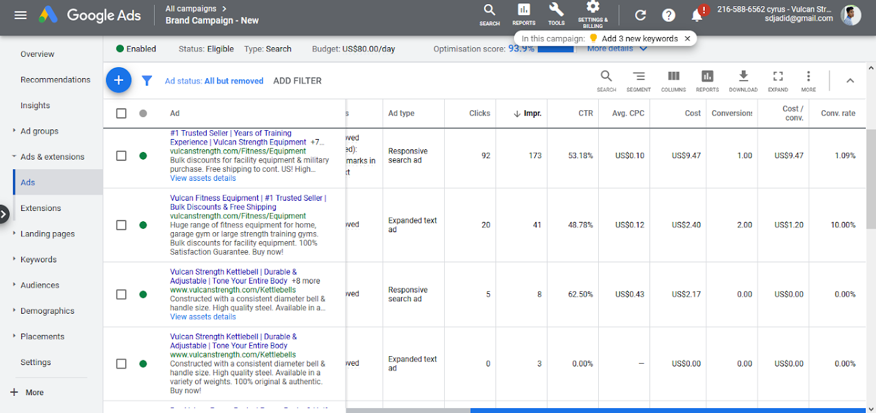Collapse the chart with the up chevron
876x413 pixels.
point(850,80)
